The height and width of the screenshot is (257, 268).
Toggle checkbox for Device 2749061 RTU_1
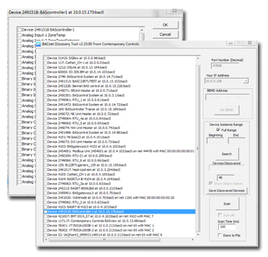[x=45, y=100]
